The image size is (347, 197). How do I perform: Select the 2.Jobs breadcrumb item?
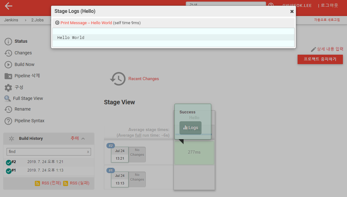pos(37,20)
